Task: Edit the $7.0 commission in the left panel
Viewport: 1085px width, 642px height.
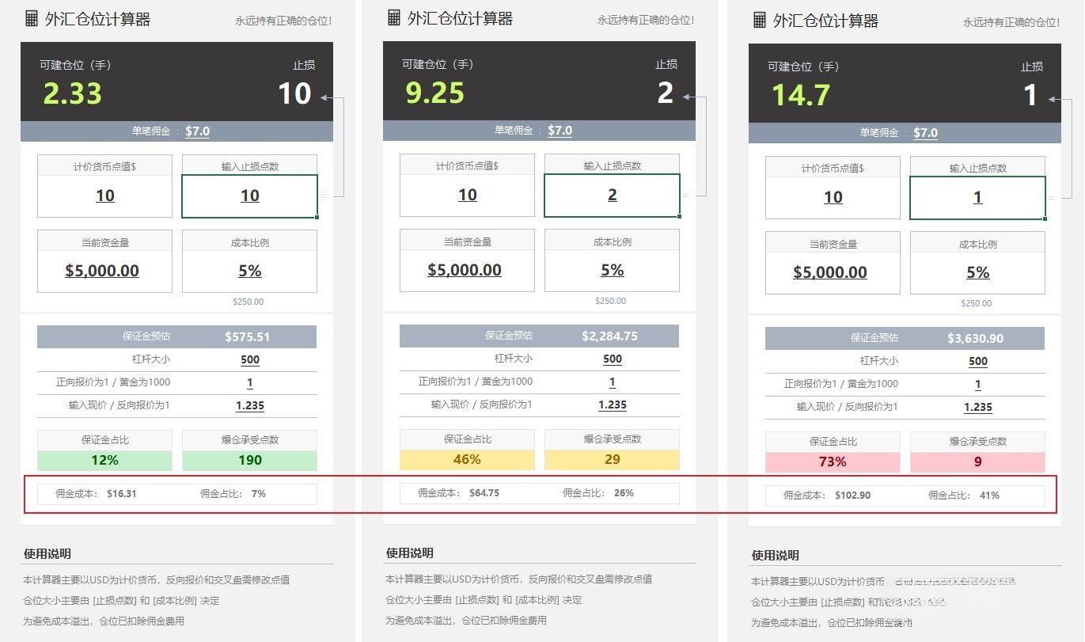Action: (x=197, y=131)
